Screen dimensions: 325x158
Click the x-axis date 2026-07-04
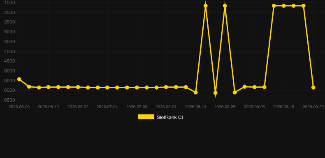click(107, 107)
